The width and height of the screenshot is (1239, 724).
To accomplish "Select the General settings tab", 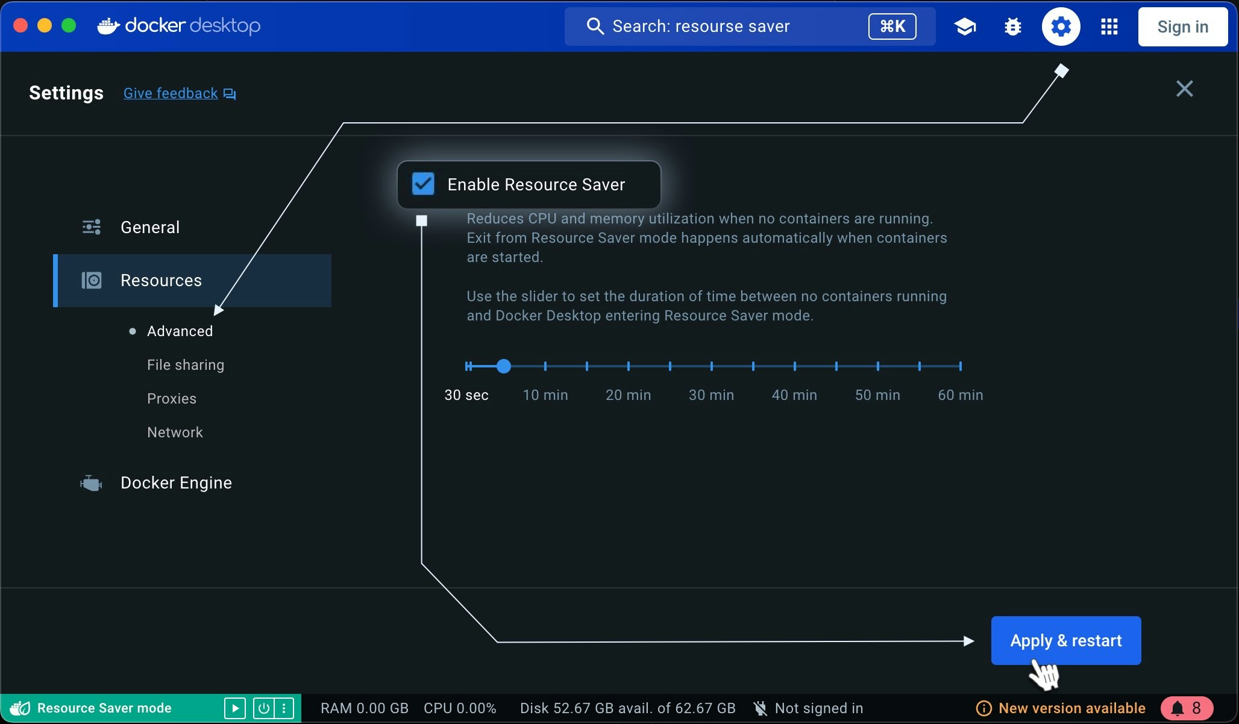I will click(149, 227).
